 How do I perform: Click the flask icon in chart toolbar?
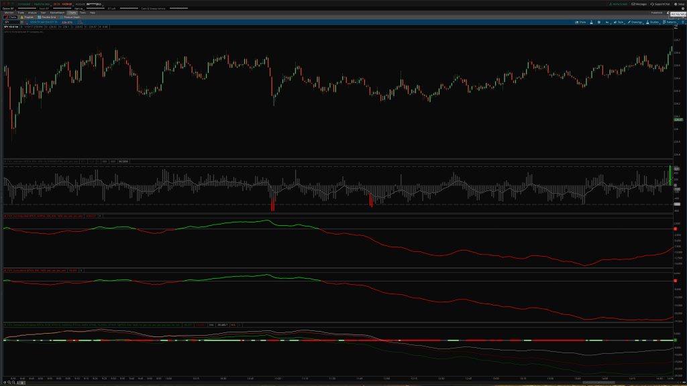(x=591, y=22)
